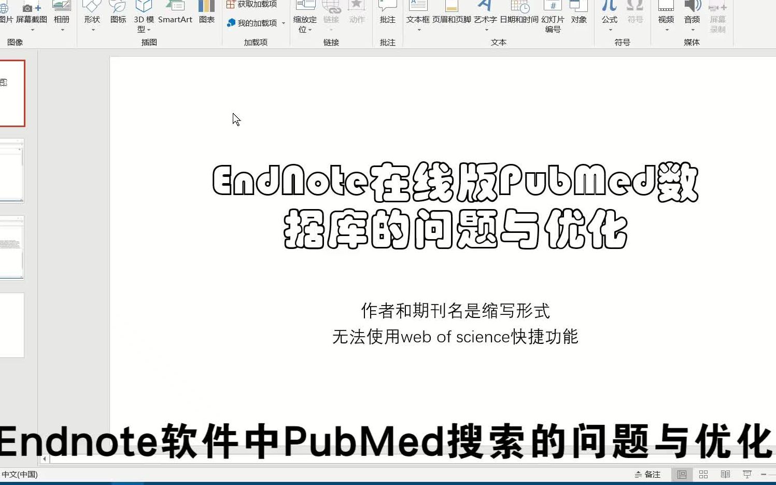Switch to Slide Sorter view in status bar
This screenshot has height=485, width=776.
tap(703, 474)
